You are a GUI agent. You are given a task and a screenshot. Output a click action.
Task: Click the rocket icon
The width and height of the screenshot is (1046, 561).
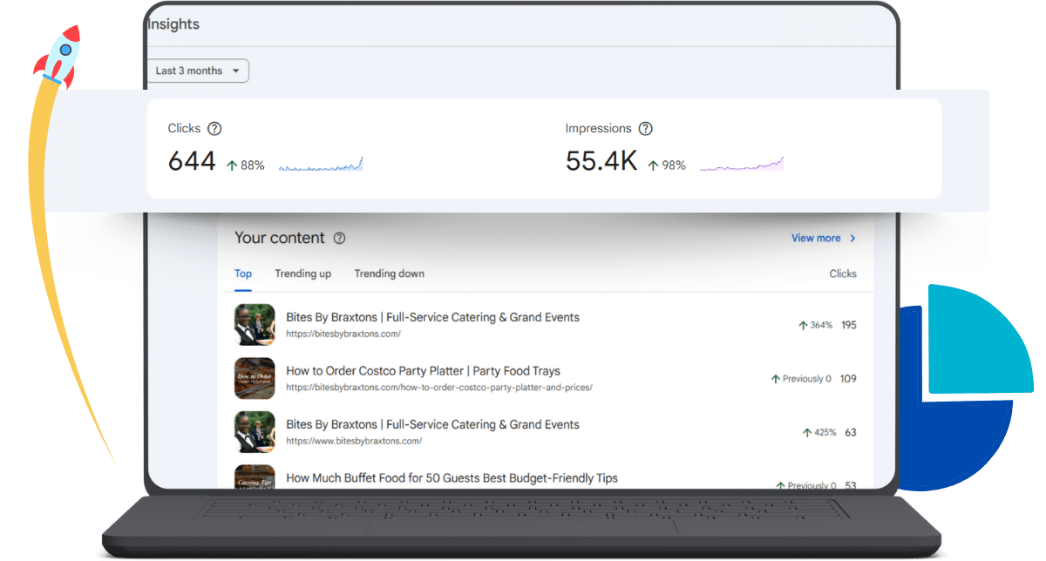(x=58, y=54)
